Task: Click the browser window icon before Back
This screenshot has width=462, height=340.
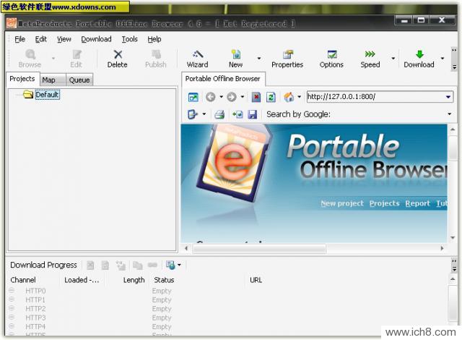Action: pos(193,97)
